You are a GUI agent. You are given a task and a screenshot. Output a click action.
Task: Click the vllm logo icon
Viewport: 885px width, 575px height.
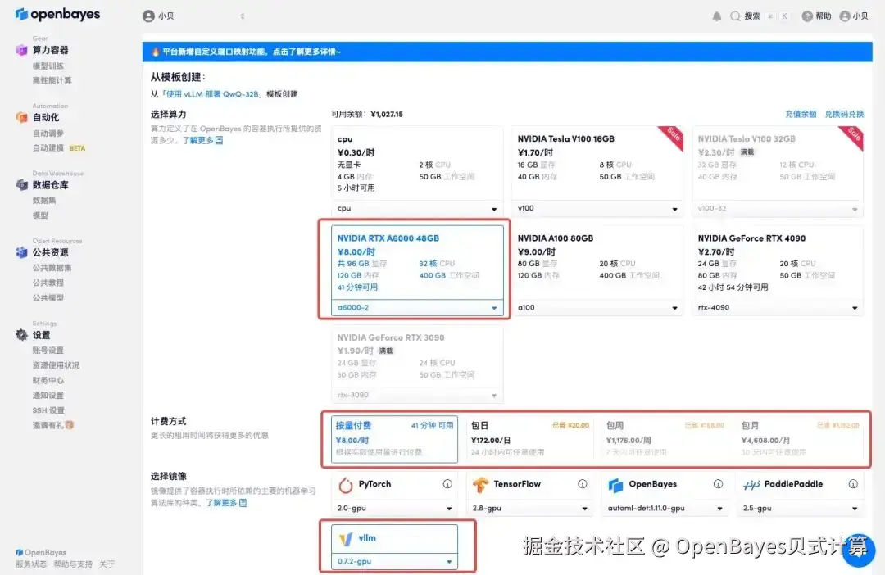[x=346, y=539]
